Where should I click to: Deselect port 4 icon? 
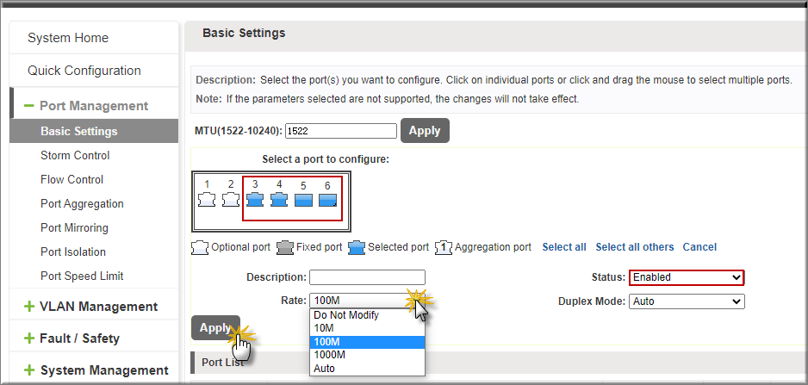pos(279,200)
